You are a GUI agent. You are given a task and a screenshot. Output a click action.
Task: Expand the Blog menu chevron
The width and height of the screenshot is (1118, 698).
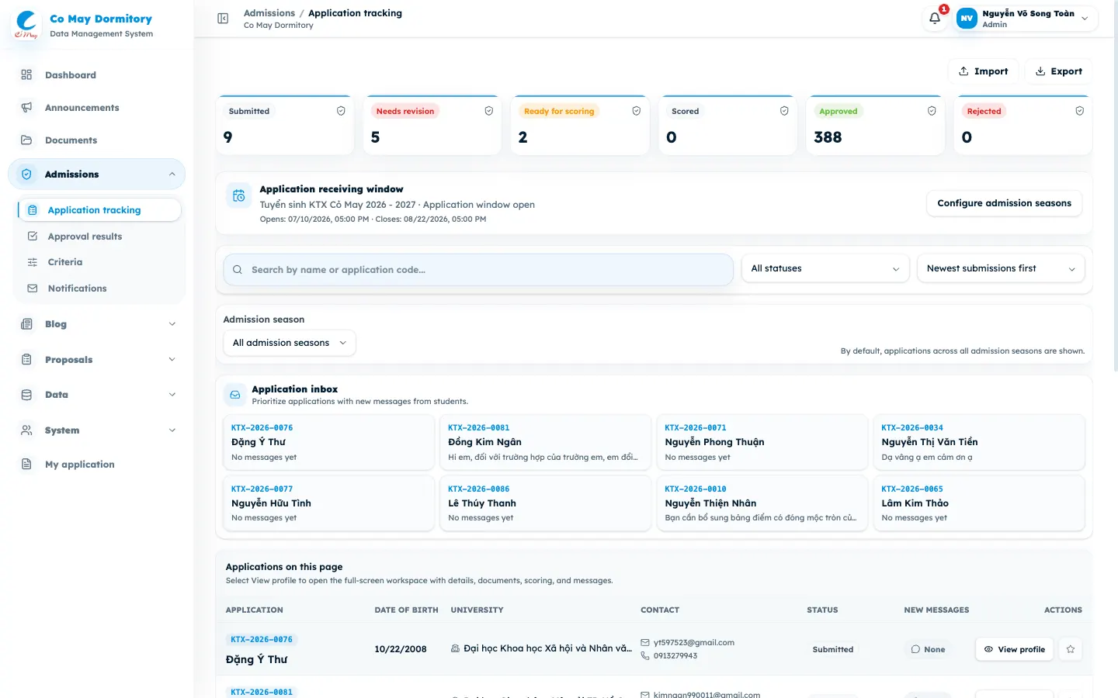172,324
